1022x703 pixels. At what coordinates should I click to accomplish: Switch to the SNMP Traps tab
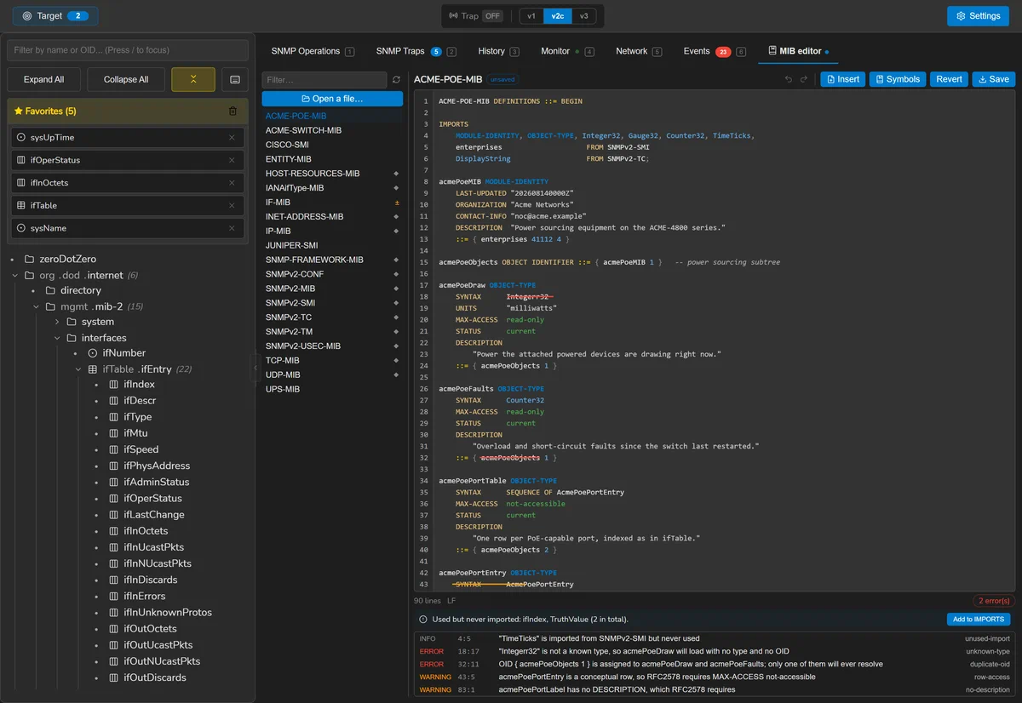tap(416, 51)
